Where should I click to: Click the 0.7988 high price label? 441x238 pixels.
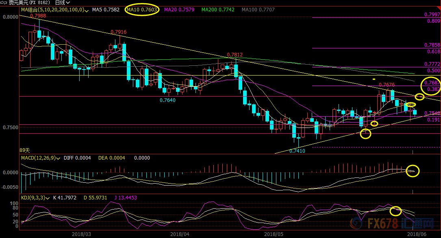click(38, 16)
